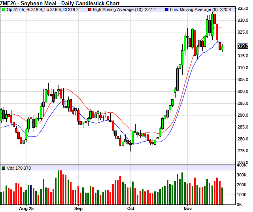Click the red High Moving Average swatch
The image size is (253, 212).
(x=90, y=9)
